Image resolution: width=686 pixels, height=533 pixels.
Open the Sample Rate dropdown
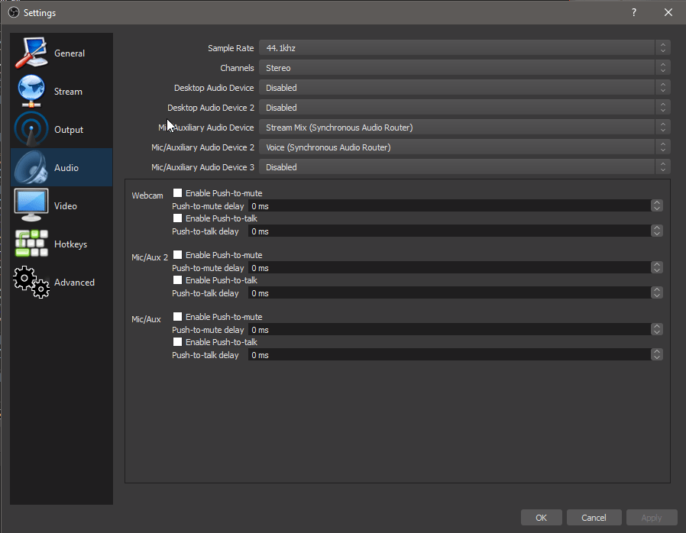pyautogui.click(x=458, y=47)
